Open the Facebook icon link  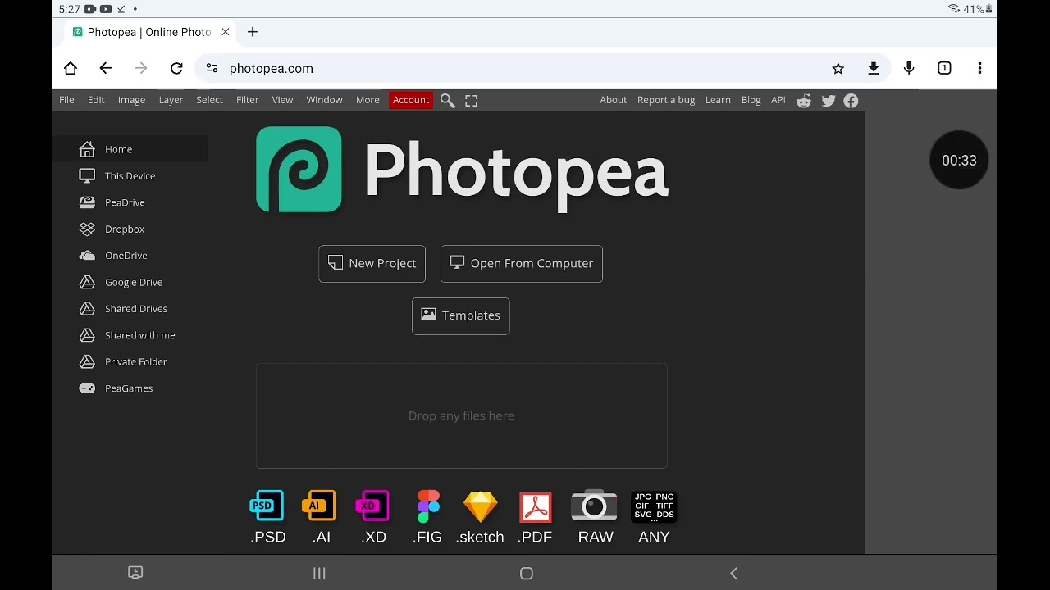851,101
